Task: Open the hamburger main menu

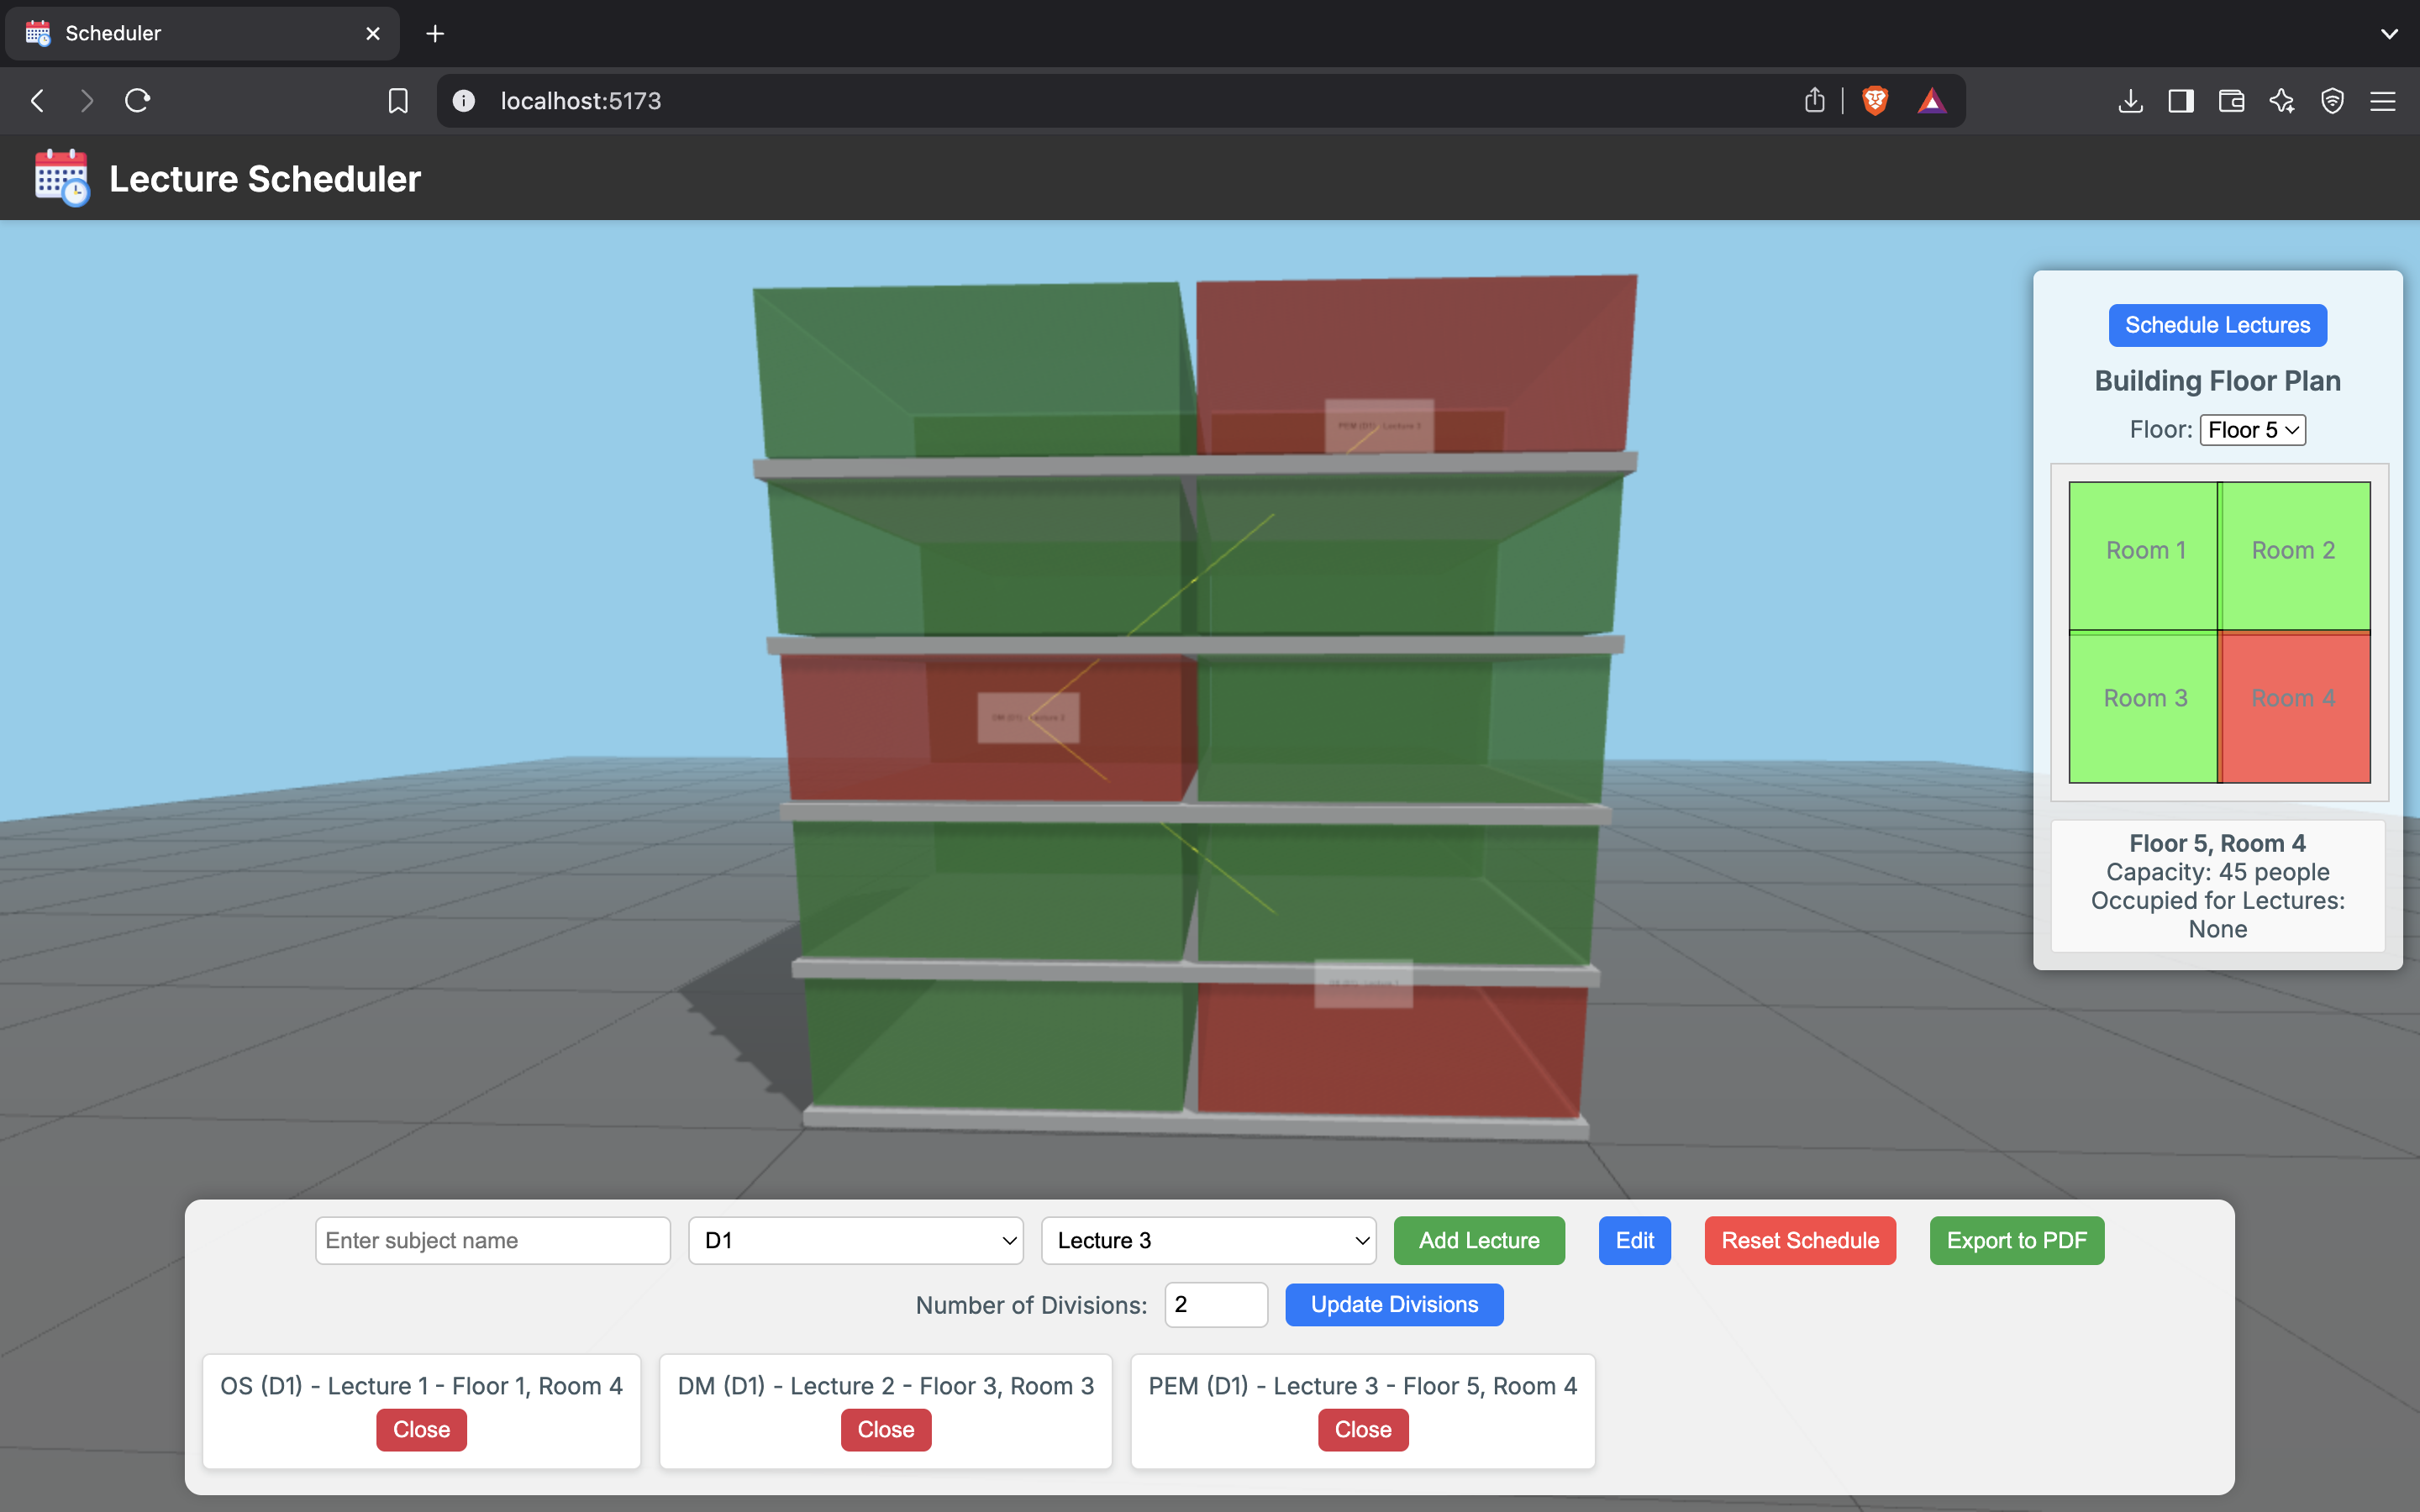Action: pos(2383,100)
